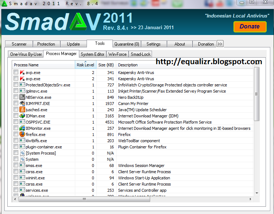Click the size value 4531 for OSPPSVC.EXE
The width and height of the screenshot is (274, 214).
109,122
